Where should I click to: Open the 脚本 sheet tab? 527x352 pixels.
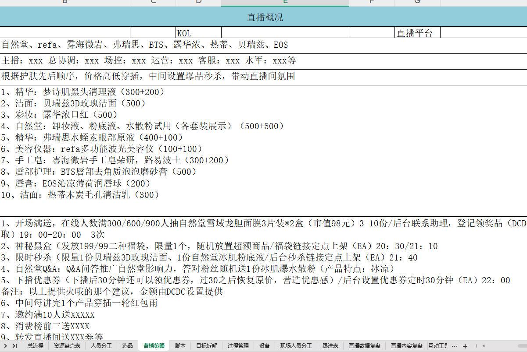(180, 346)
